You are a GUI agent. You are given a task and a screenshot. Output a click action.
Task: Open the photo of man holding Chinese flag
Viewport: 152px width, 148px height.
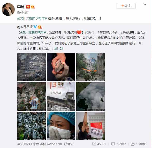[90, 126]
